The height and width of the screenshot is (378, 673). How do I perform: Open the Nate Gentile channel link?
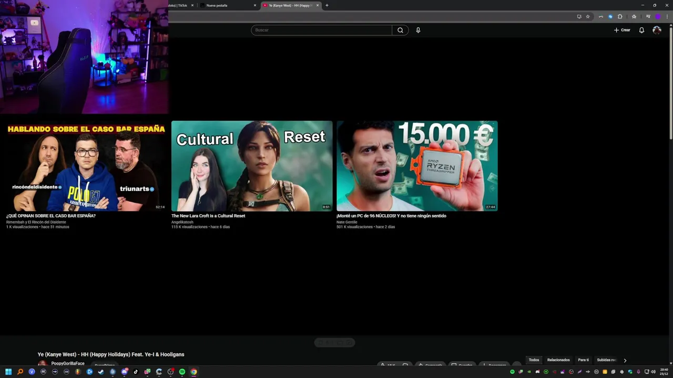[347, 222]
